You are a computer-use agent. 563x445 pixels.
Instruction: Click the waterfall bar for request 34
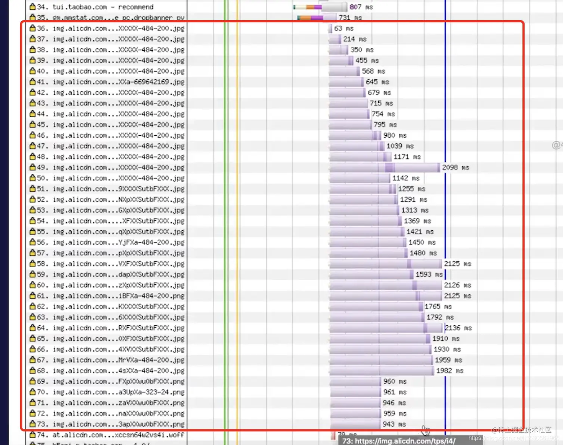(320, 7)
